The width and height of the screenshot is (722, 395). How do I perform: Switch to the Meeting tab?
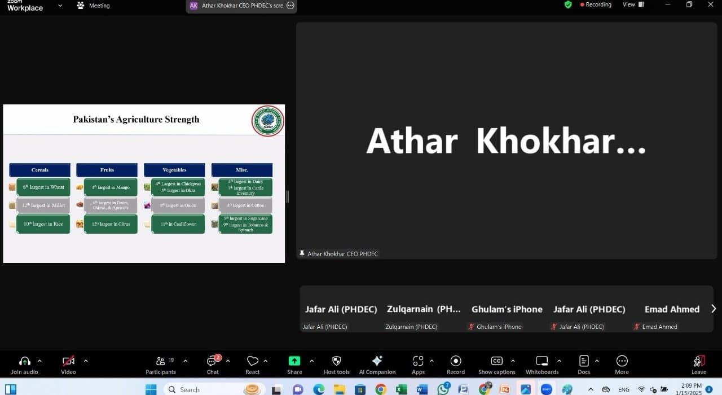[x=94, y=6]
